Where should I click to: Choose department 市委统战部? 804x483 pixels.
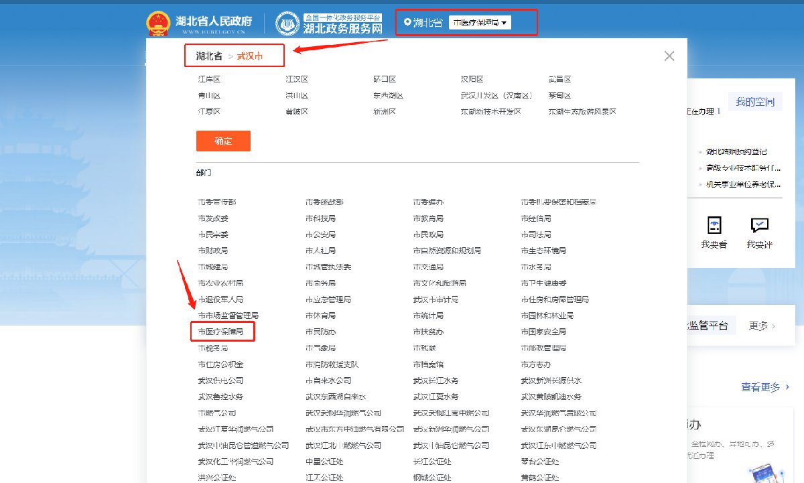(324, 202)
